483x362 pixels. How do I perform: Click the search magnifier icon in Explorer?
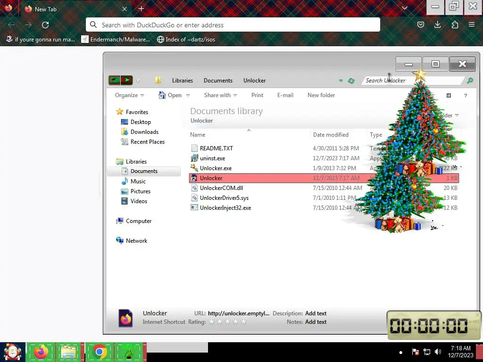(470, 80)
